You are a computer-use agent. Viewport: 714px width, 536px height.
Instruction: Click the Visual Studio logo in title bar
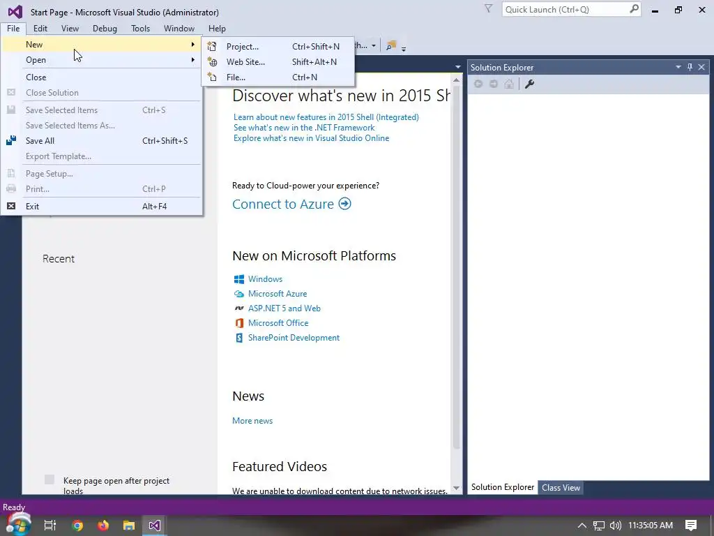tap(15, 11)
